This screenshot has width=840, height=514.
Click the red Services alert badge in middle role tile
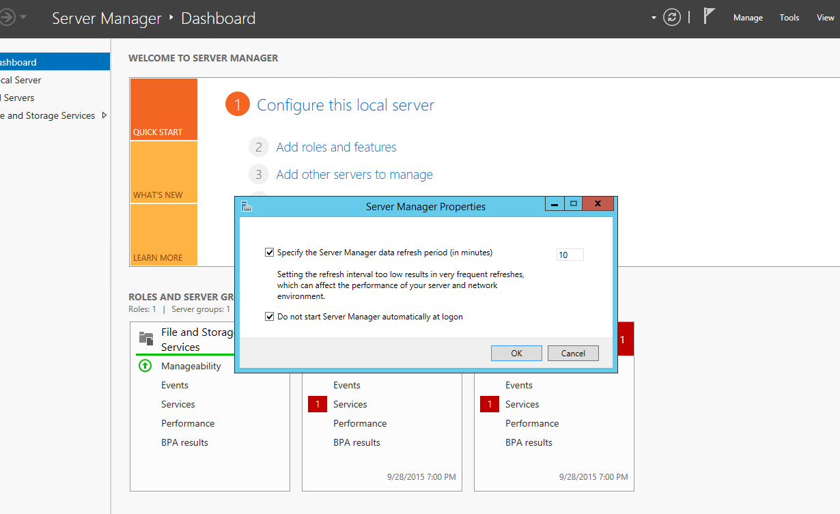318,403
